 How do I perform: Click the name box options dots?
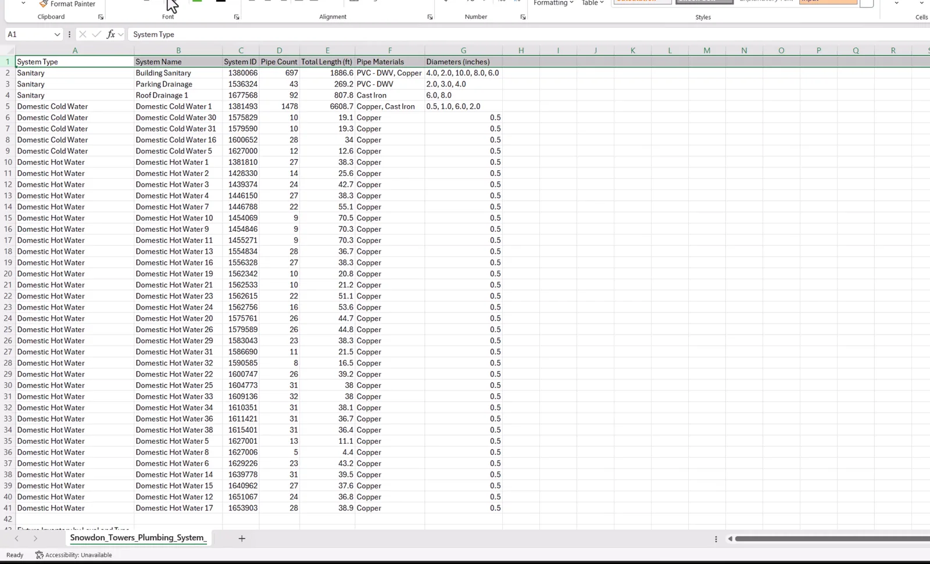click(69, 34)
